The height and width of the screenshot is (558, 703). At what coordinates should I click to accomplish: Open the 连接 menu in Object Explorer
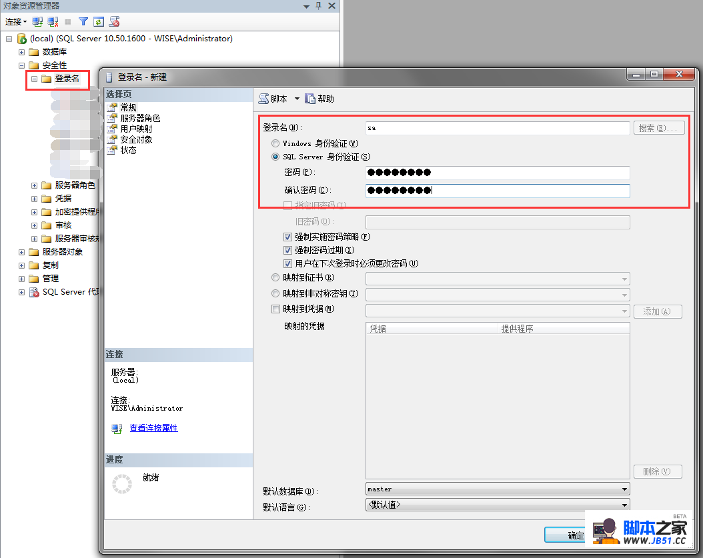tap(15, 21)
